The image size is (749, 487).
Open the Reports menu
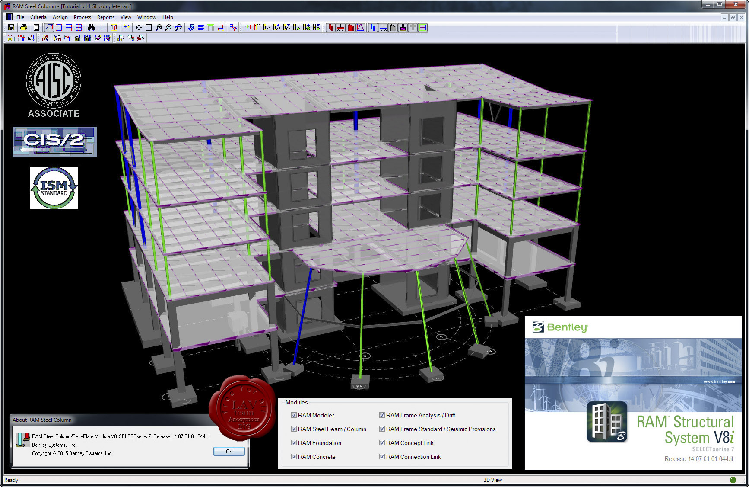point(106,17)
